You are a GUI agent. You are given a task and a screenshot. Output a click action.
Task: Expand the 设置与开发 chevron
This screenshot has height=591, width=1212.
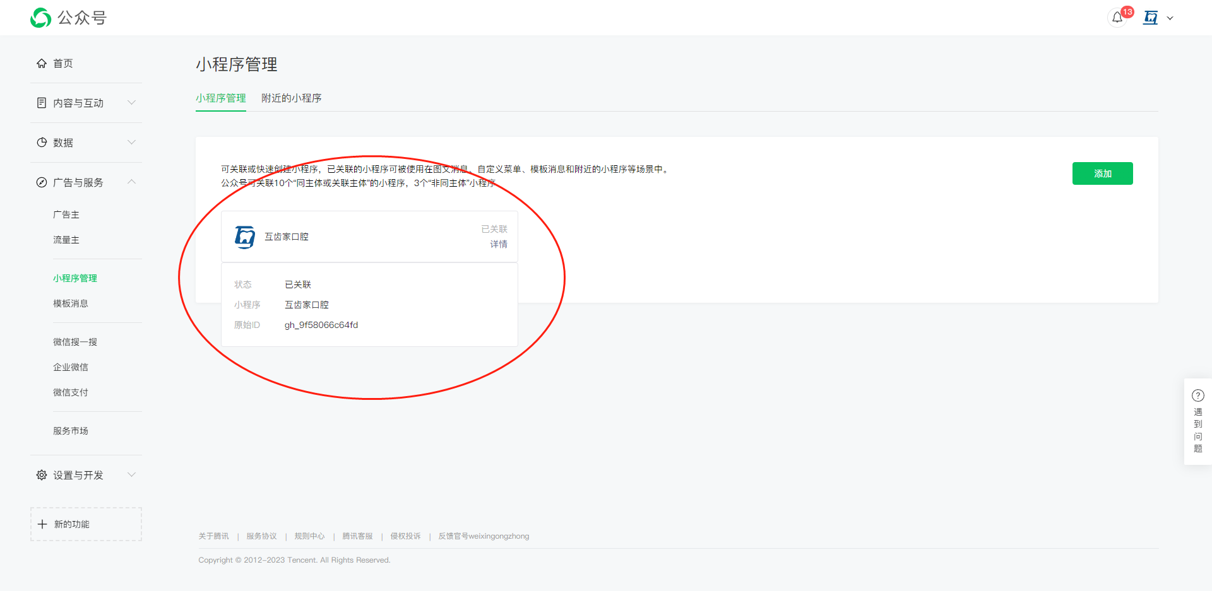pos(131,474)
